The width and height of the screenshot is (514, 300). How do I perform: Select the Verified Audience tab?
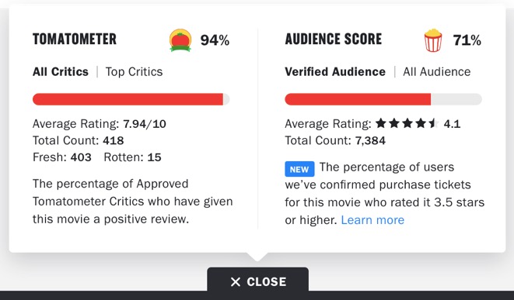point(335,71)
